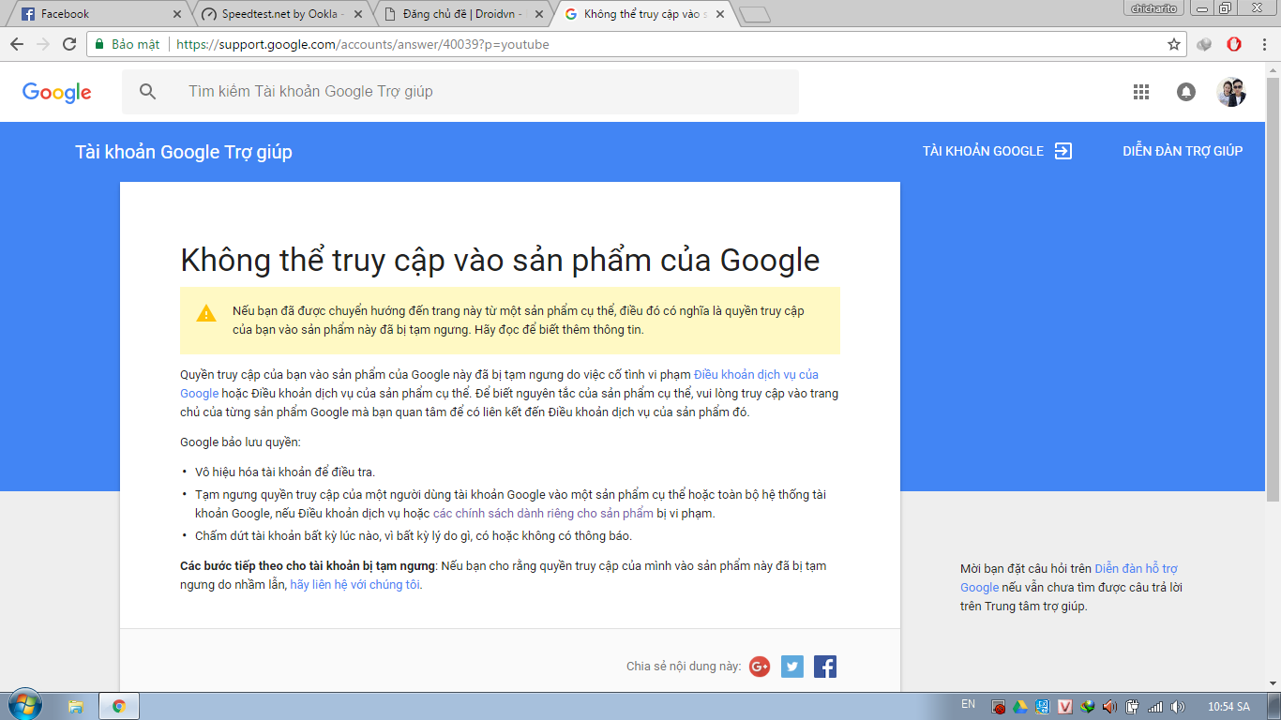
Task: Open the search magnifier in the help header
Action: tap(146, 91)
